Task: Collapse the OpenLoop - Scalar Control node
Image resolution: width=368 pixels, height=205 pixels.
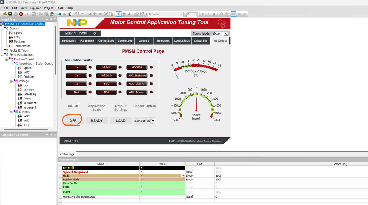Action: 11,64
